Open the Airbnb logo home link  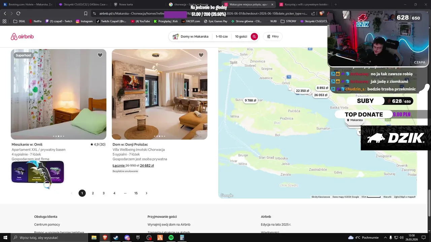point(22,37)
